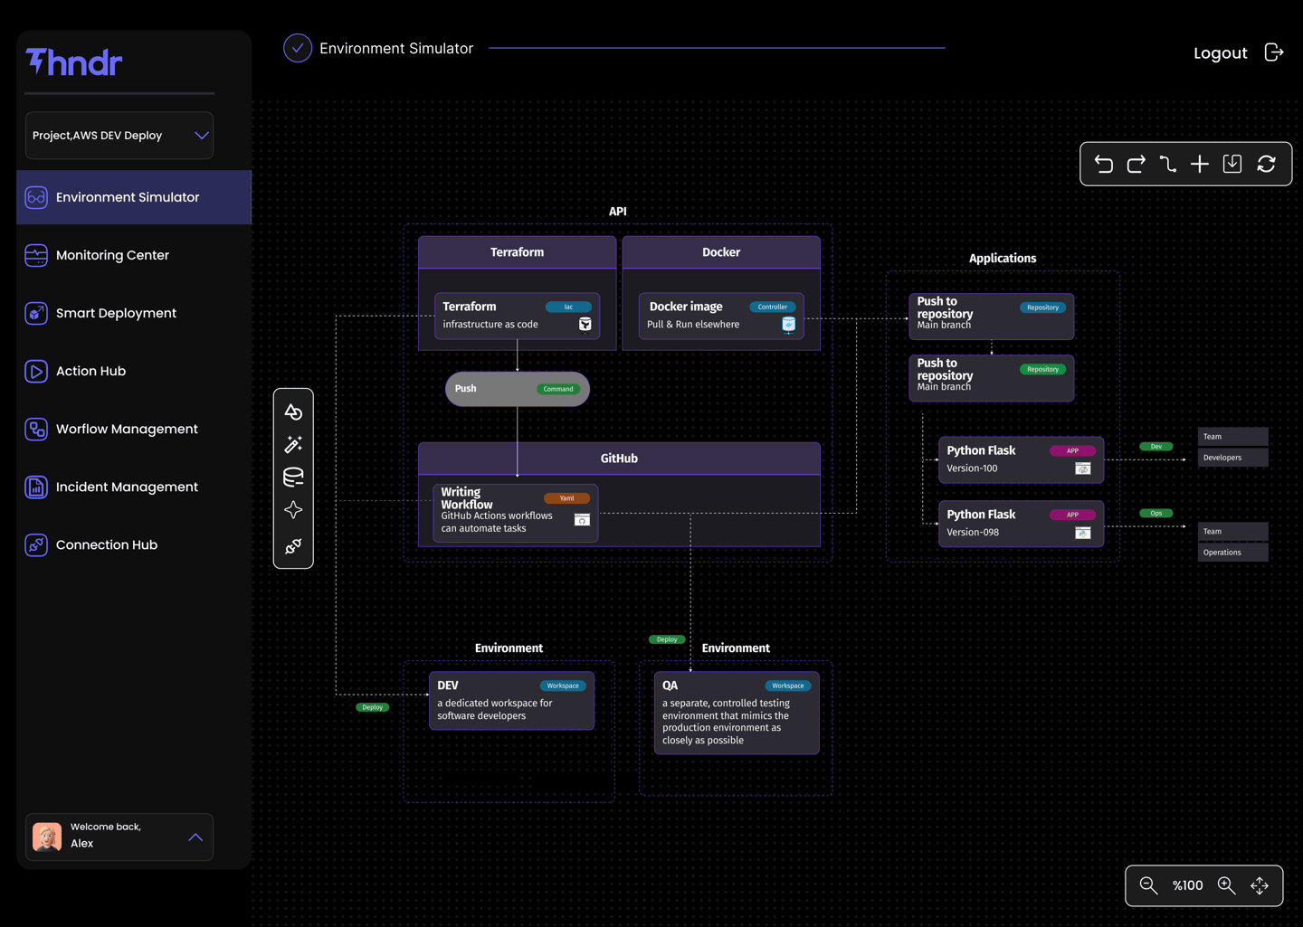The height and width of the screenshot is (927, 1303).
Task: Select the four-point sparkle star tool
Action: coord(293,510)
